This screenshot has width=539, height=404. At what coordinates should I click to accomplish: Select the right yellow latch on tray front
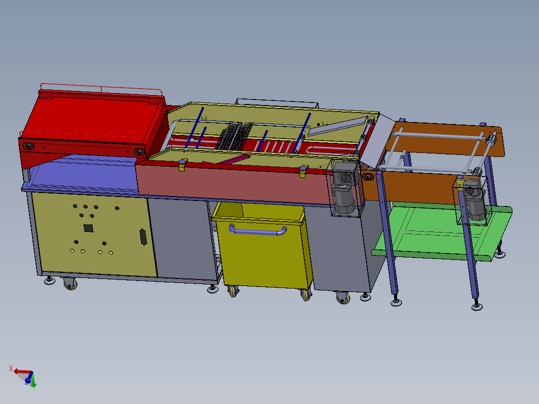[x=303, y=171]
